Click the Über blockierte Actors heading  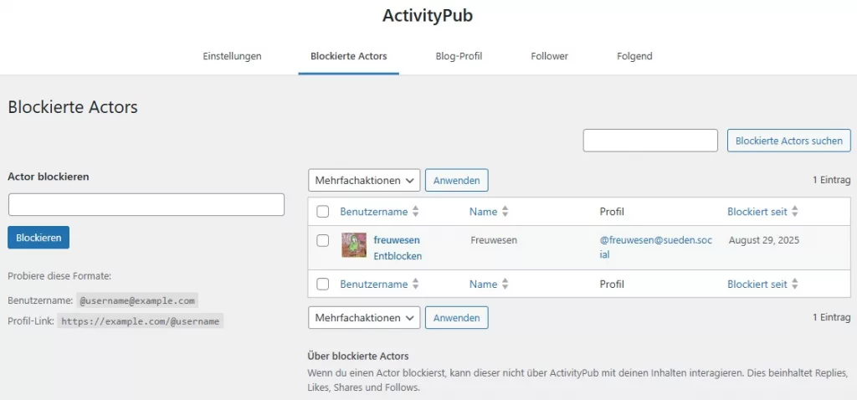point(358,356)
